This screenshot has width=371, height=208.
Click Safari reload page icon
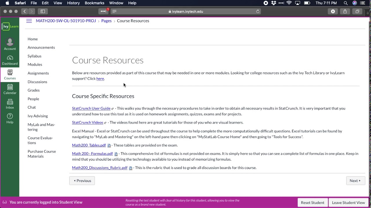(x=258, y=11)
